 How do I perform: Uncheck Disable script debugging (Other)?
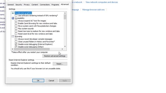pyautogui.click(x=16, y=47)
